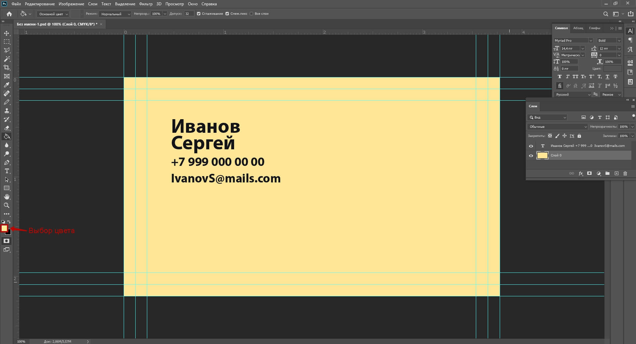
Task: Add a layer mask in Layers panel
Action: (x=589, y=173)
